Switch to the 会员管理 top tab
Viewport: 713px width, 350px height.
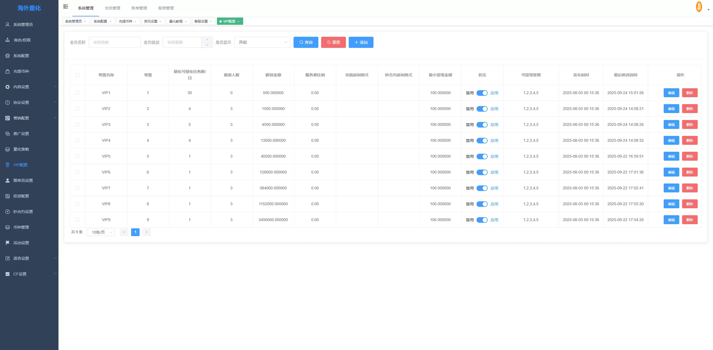click(x=113, y=8)
